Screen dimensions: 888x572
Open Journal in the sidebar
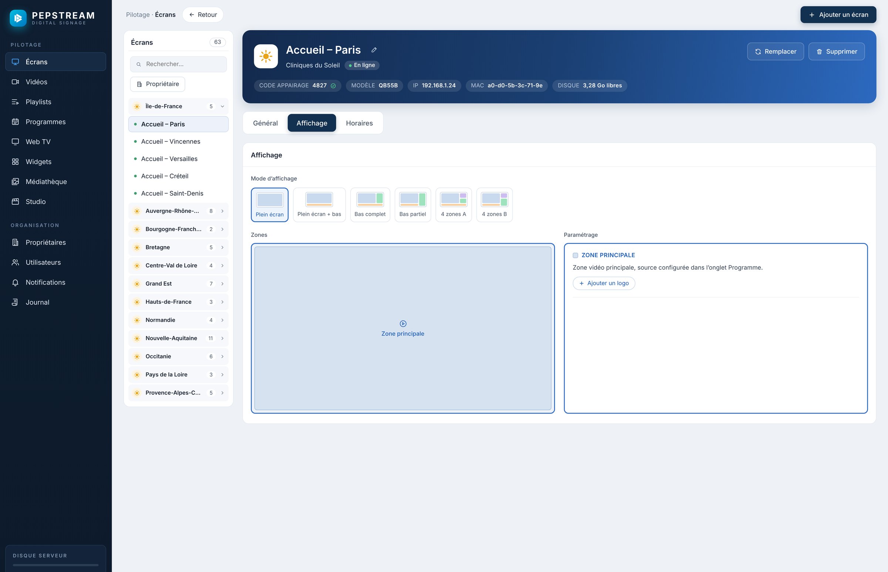click(56, 302)
